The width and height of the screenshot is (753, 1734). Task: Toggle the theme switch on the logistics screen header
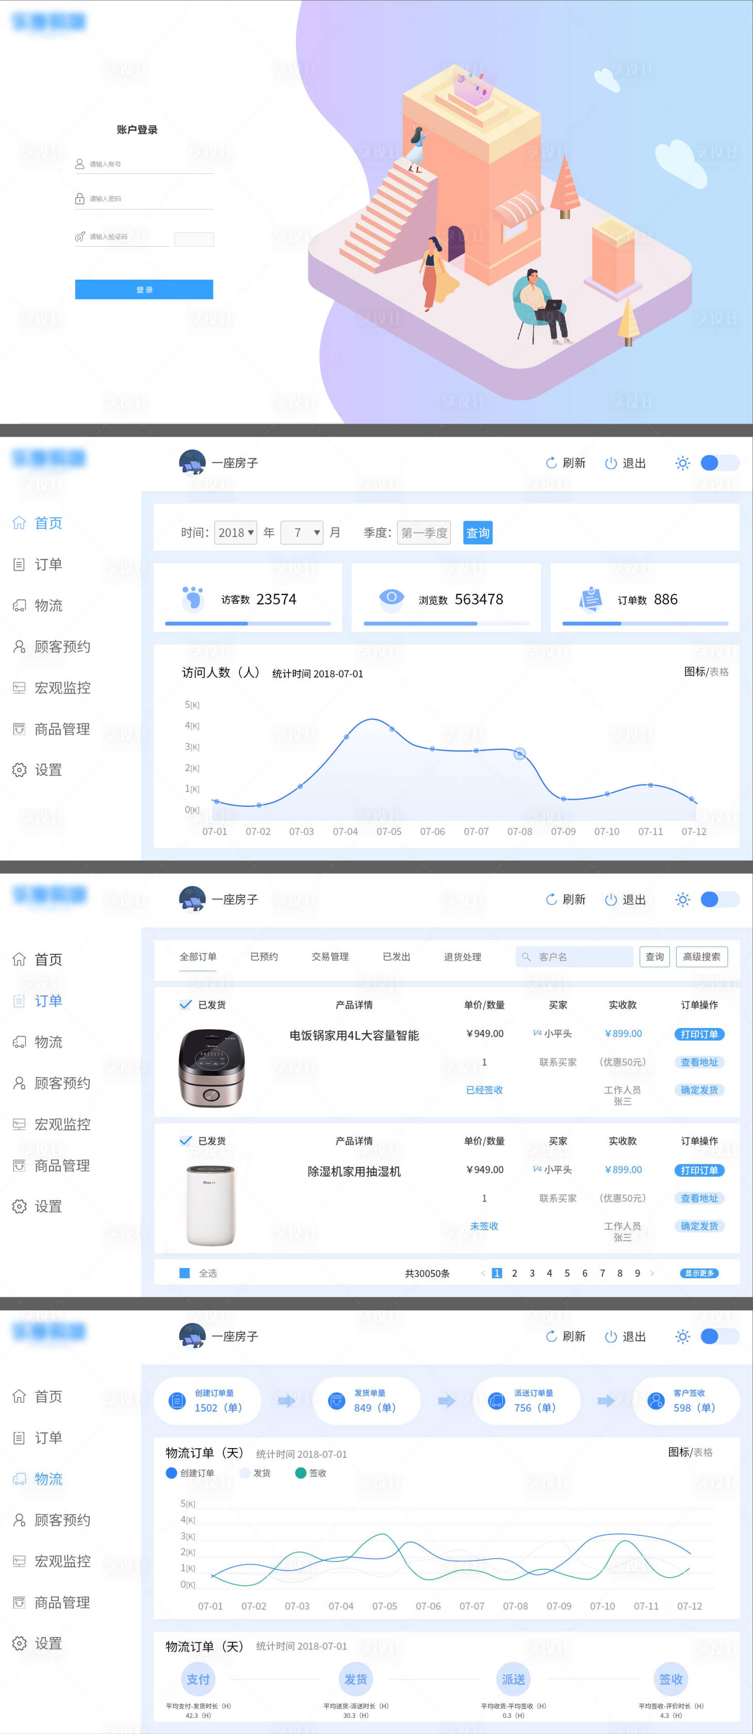tap(719, 1336)
